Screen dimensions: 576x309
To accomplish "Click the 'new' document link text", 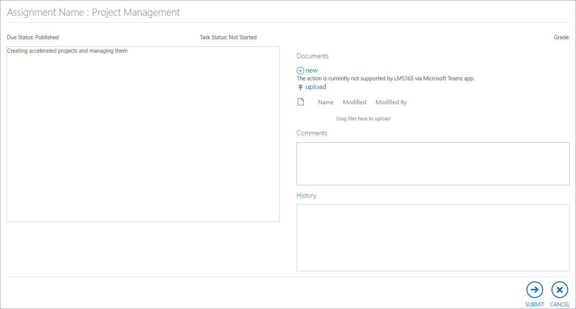I will (312, 71).
